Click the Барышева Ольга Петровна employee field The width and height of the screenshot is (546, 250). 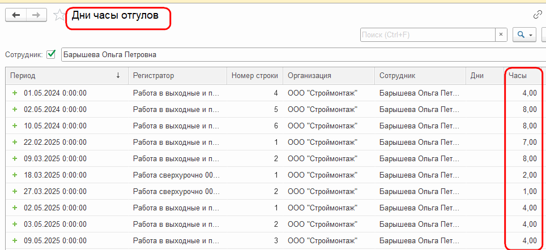303,55
